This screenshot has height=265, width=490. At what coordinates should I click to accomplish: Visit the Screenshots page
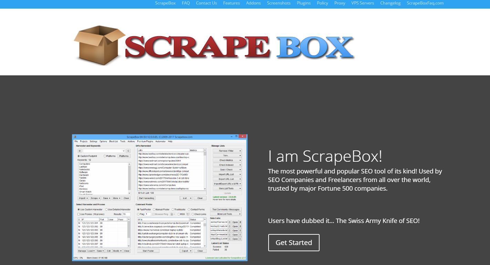tap(279, 3)
